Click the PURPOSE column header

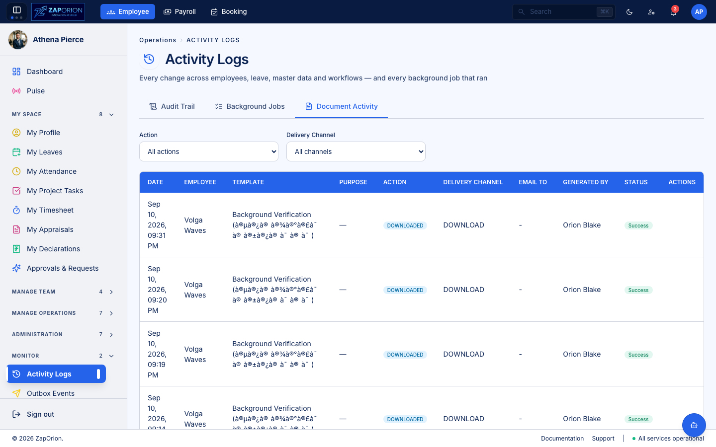click(x=353, y=182)
